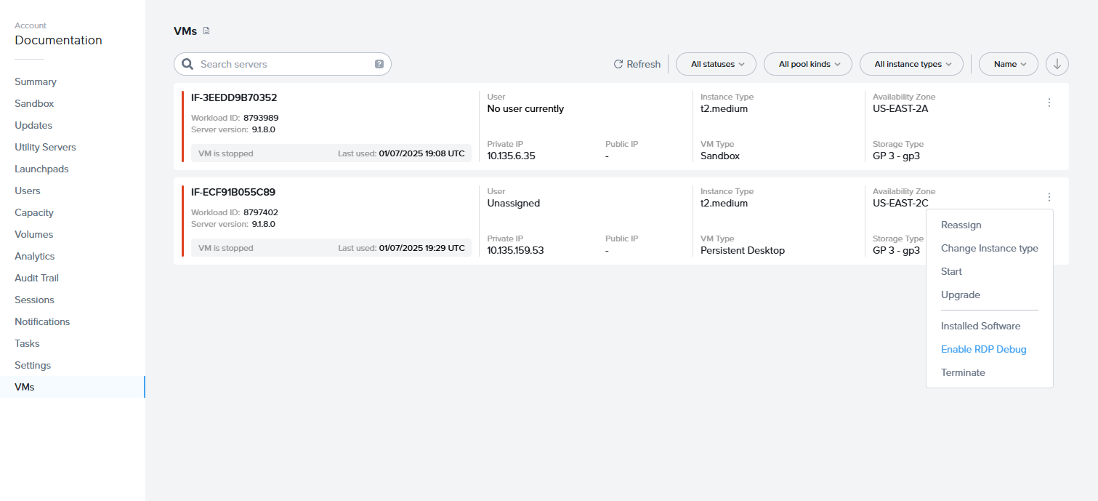Open the All statuses dropdown
This screenshot has width=1098, height=501.
click(x=715, y=64)
